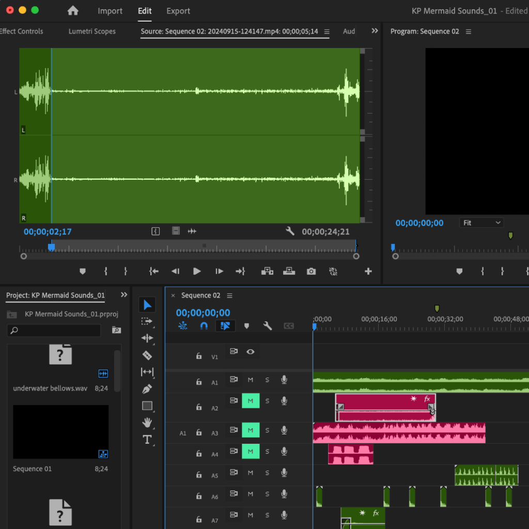Solo track A5
Screen dimensions: 529x529
[267, 473]
